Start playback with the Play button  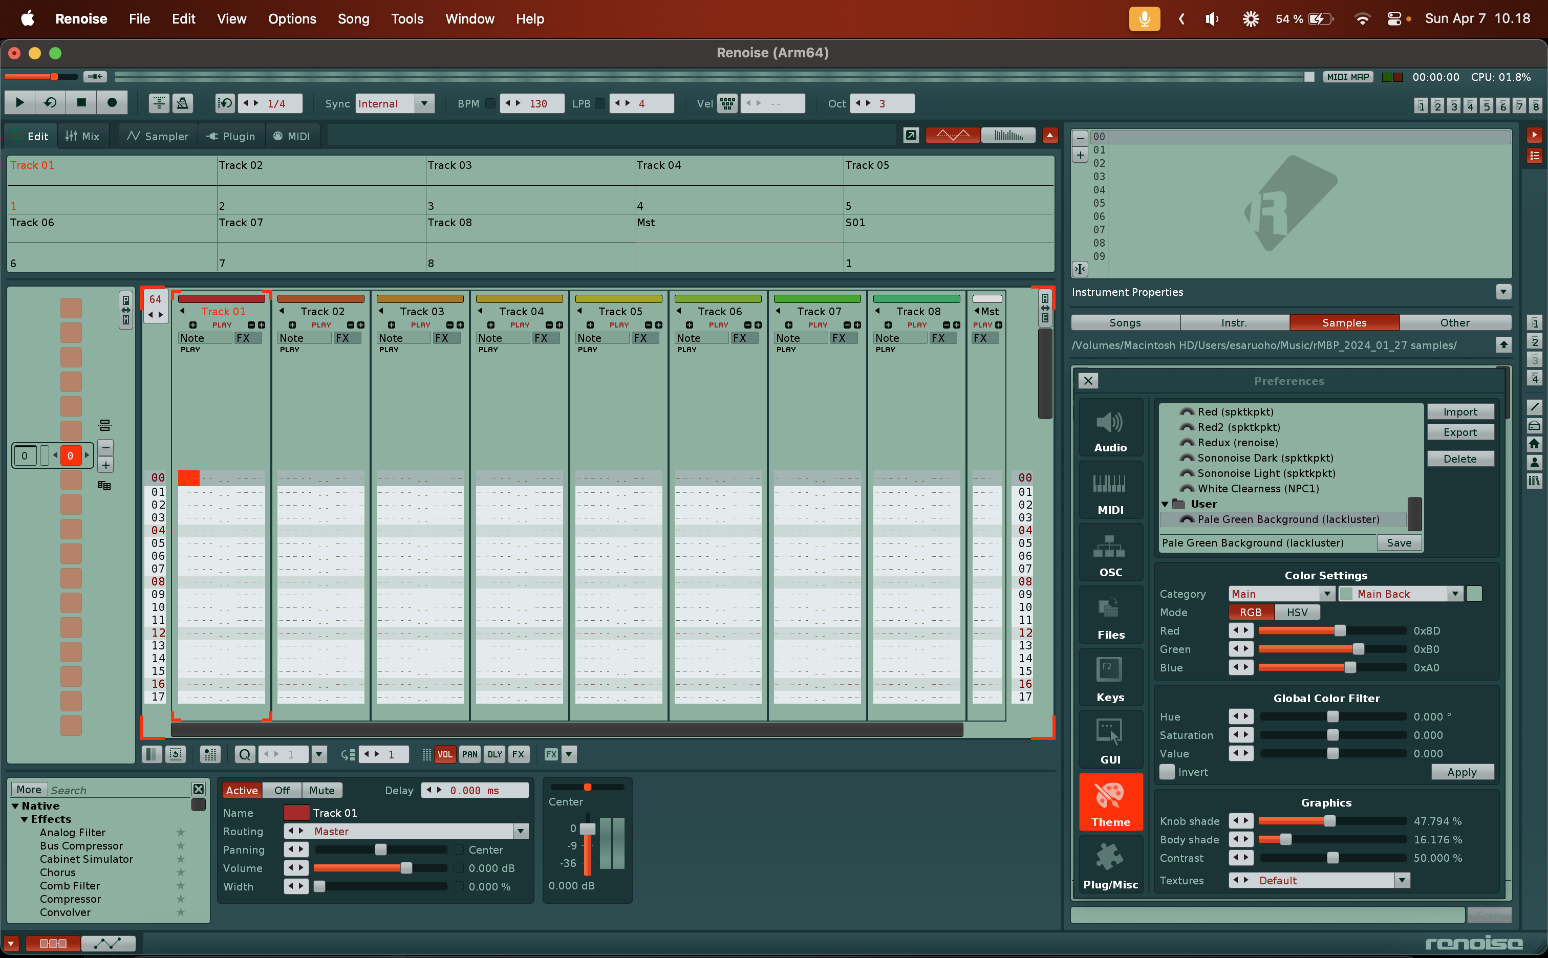[x=19, y=103]
